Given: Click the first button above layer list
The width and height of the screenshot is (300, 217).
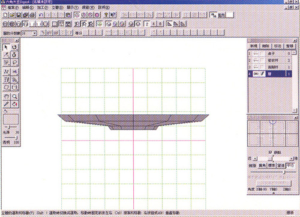Looking at the screenshot, I should click(x=254, y=46).
